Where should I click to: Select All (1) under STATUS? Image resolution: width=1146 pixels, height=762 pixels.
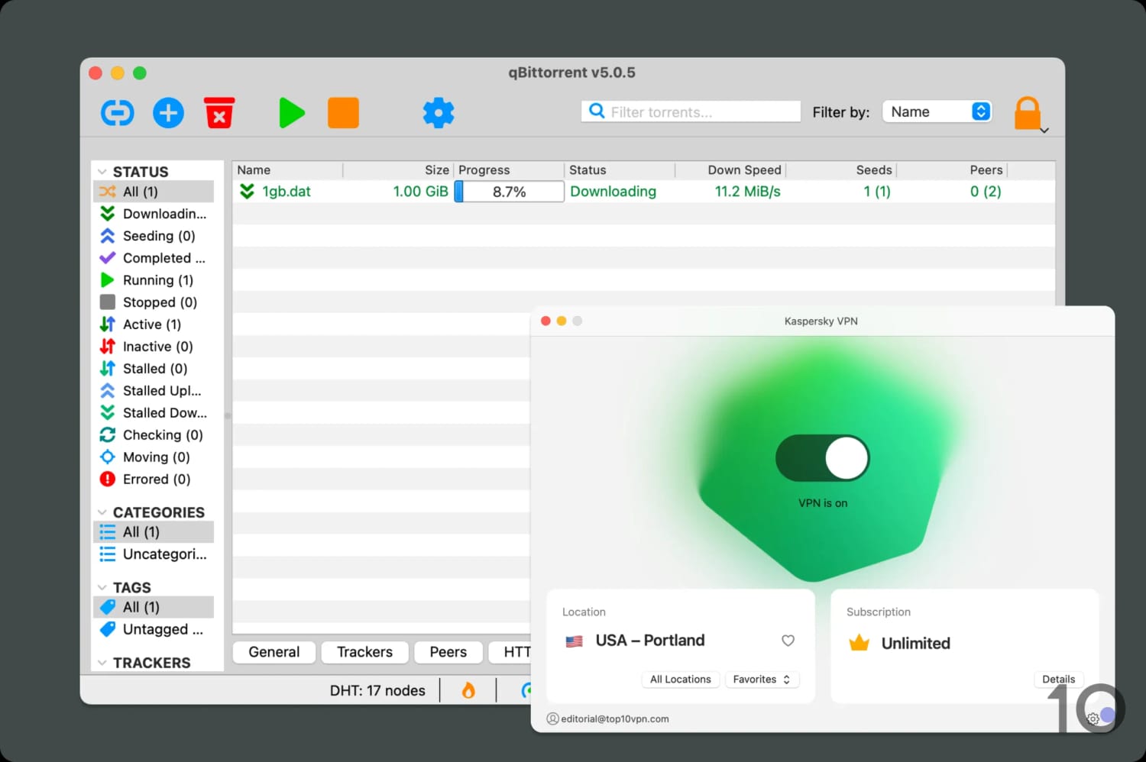point(154,192)
